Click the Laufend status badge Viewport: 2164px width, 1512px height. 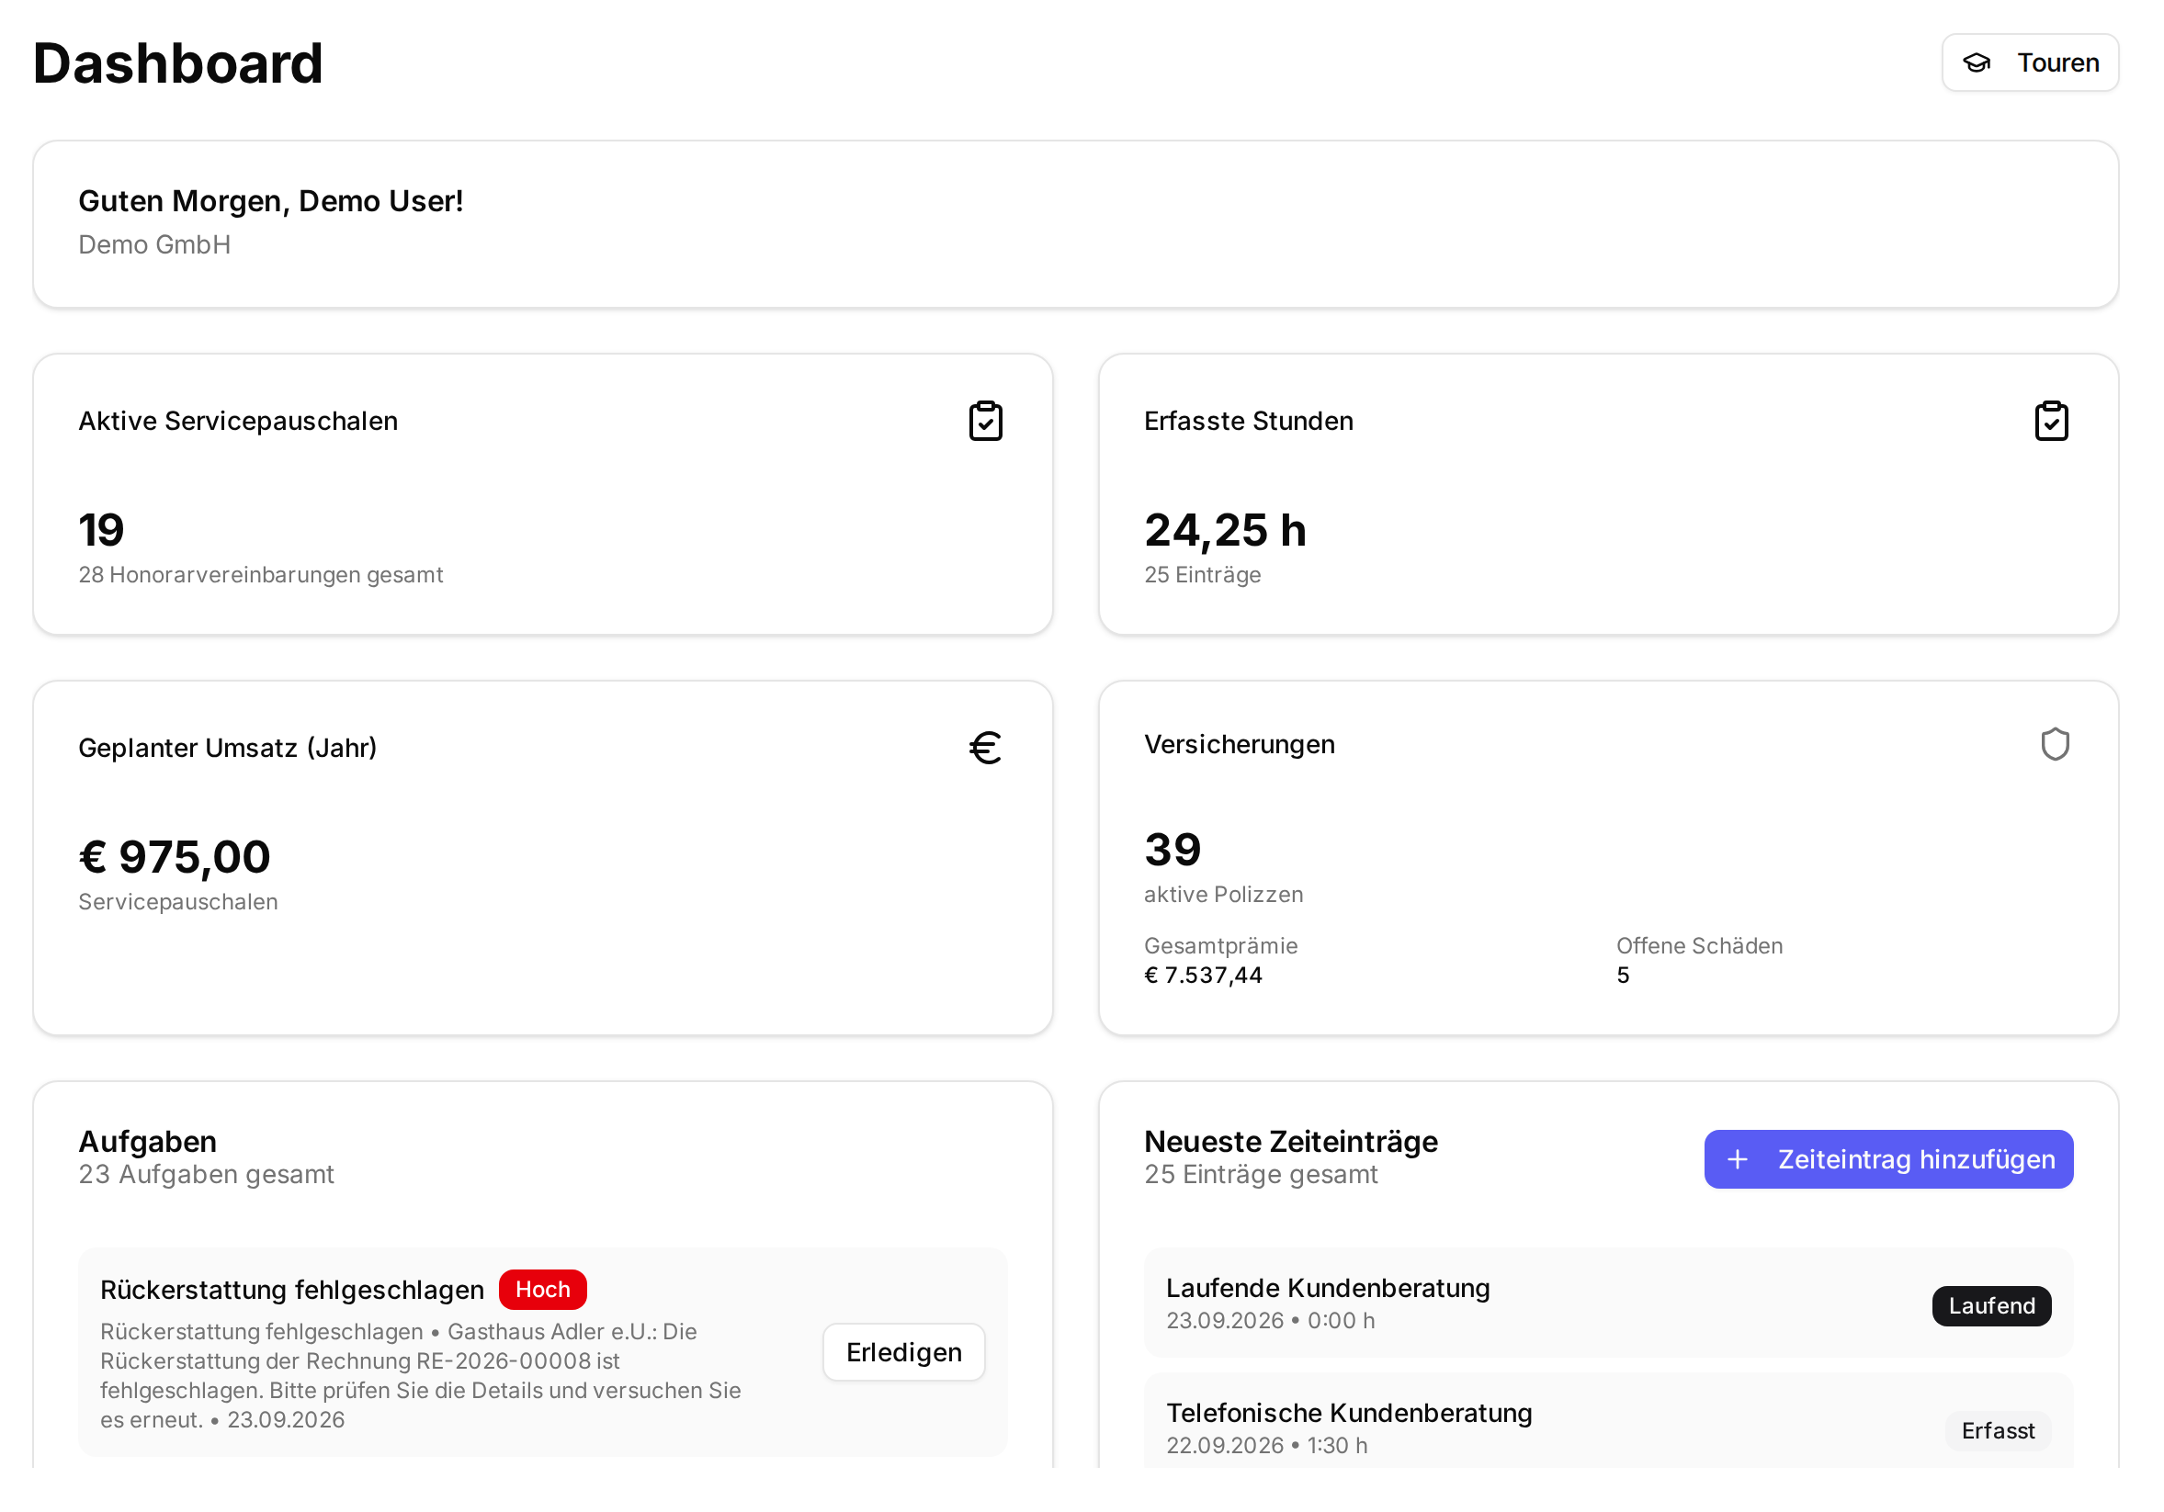1990,1305
